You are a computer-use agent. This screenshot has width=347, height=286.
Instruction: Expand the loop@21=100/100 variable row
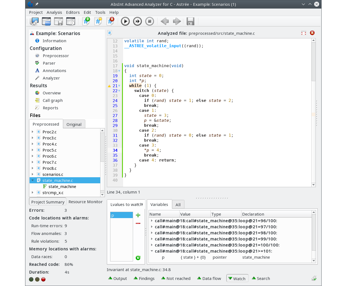tap(152, 245)
